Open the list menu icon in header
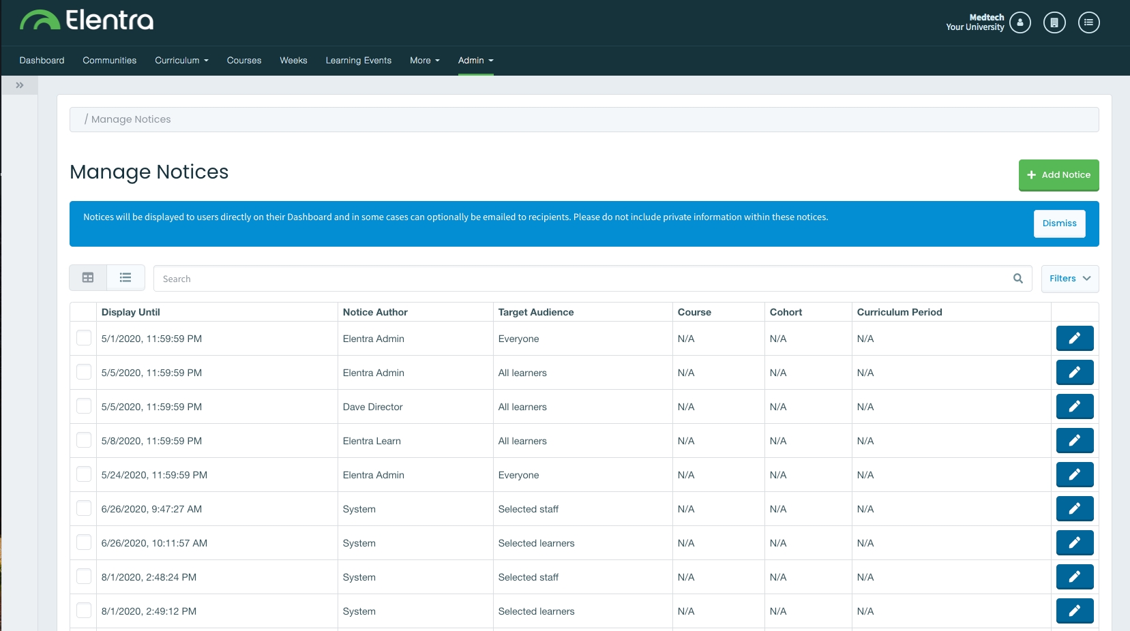 click(x=1088, y=22)
